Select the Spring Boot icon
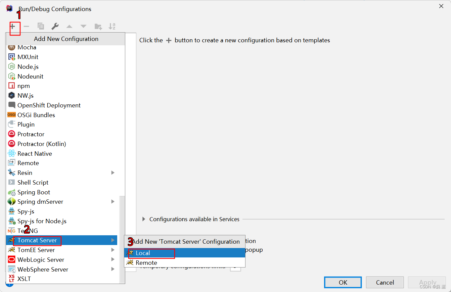 [x=12, y=192]
